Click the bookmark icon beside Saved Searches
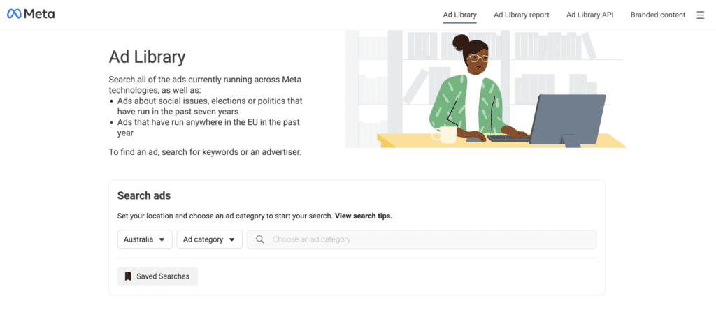This screenshot has width=716, height=319. pyautogui.click(x=129, y=276)
